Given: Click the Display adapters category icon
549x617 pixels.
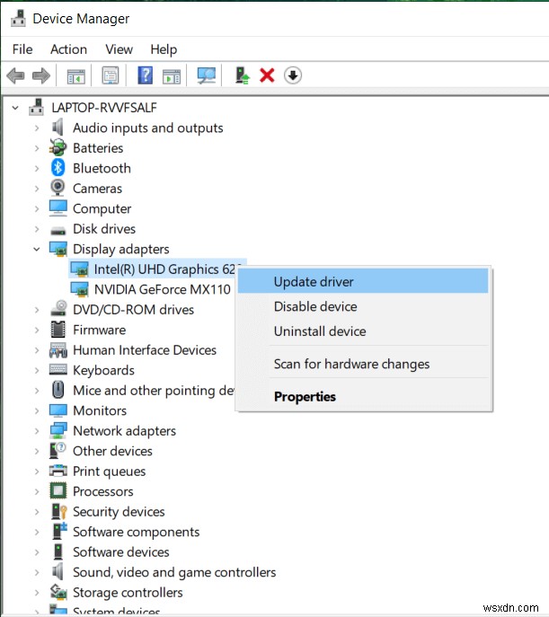Looking at the screenshot, I should (58, 249).
